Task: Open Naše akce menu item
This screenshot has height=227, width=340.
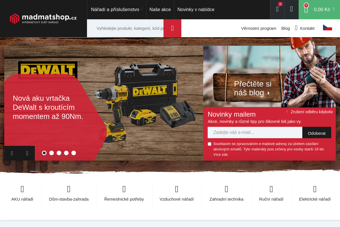Action: click(x=160, y=9)
